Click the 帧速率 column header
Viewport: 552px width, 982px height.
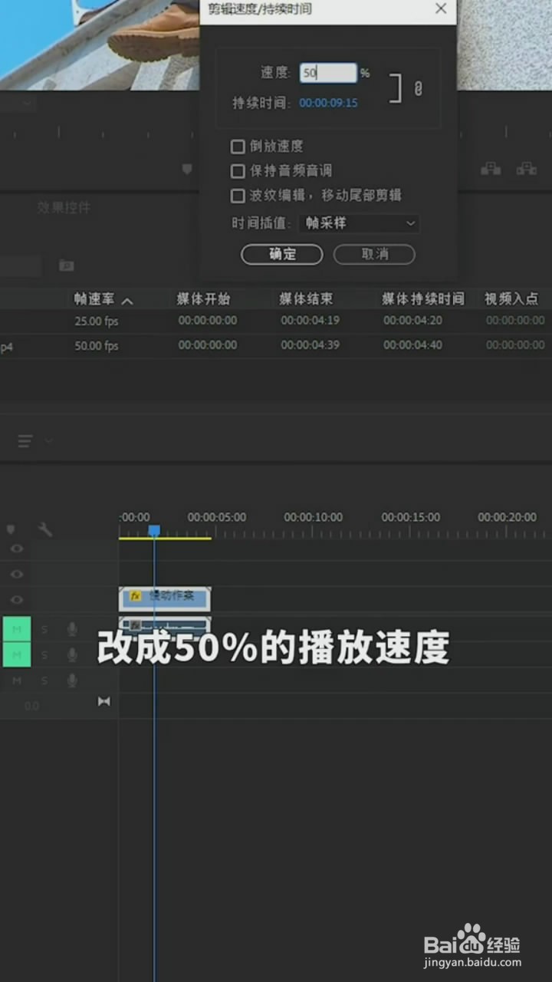coord(94,299)
